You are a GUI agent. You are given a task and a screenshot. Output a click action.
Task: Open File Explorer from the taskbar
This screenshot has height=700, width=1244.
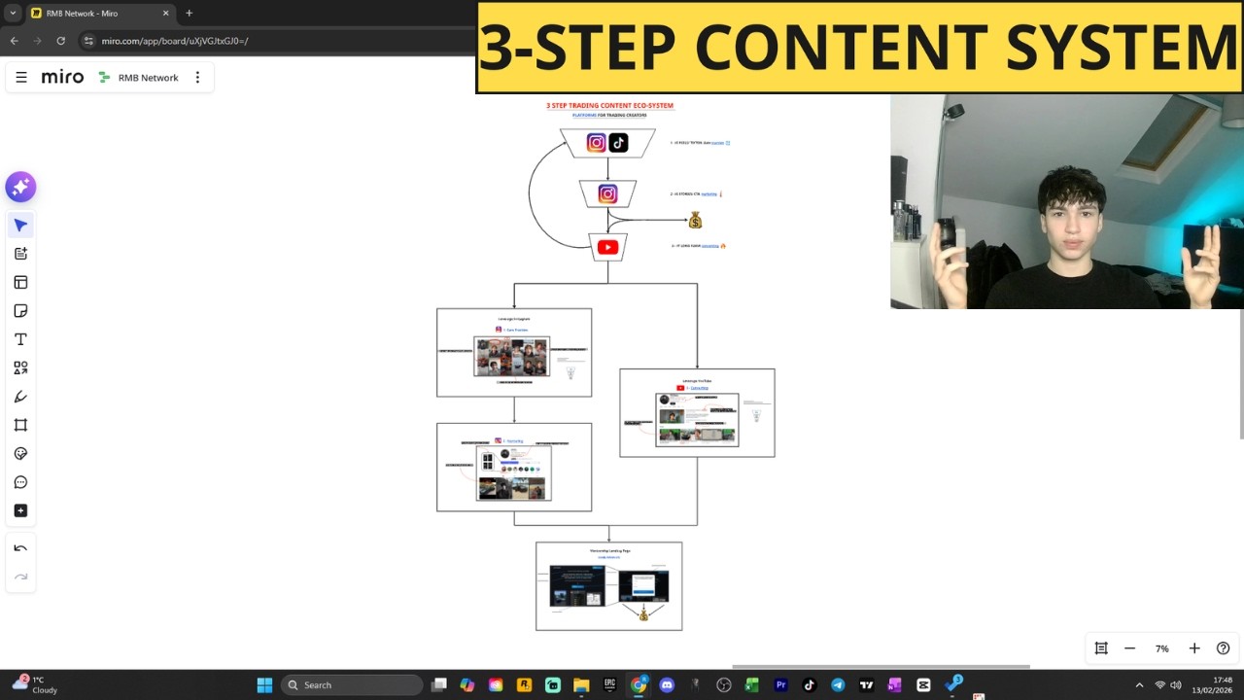[x=581, y=684]
